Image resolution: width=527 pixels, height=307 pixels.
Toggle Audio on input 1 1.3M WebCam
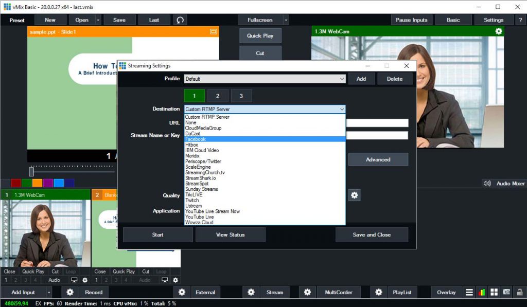54,280
